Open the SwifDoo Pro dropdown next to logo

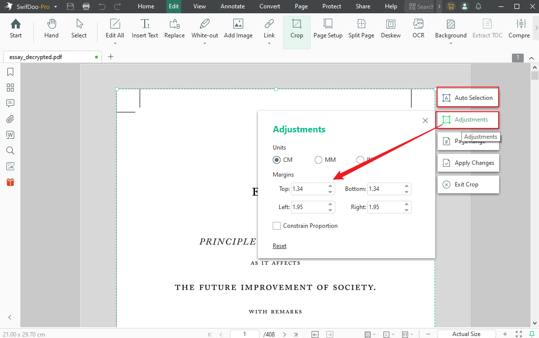click(x=55, y=6)
